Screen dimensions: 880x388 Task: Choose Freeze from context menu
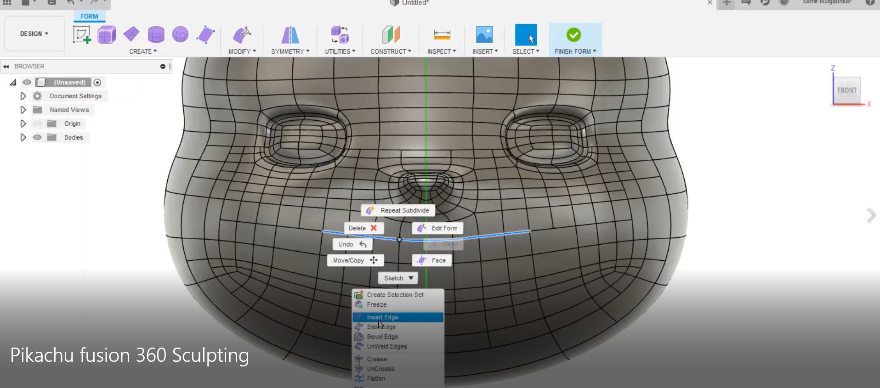(397, 304)
